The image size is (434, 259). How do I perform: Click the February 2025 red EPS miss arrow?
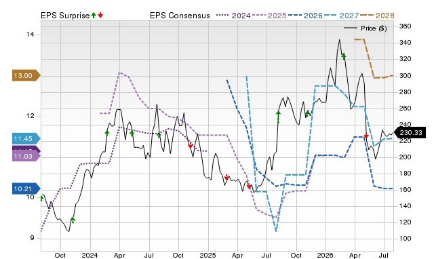coord(226,178)
